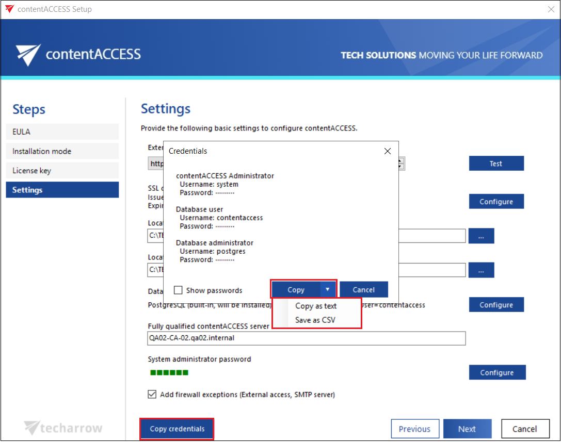Click the techarrow logo at bottom left

[63, 428]
